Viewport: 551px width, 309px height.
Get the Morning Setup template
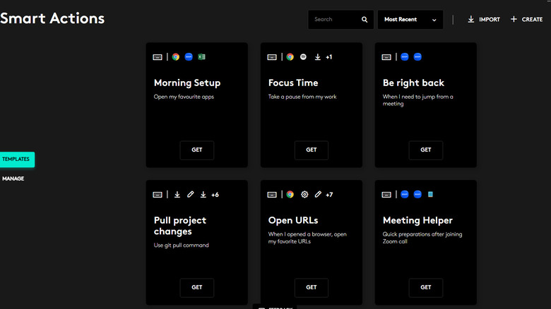(x=197, y=150)
